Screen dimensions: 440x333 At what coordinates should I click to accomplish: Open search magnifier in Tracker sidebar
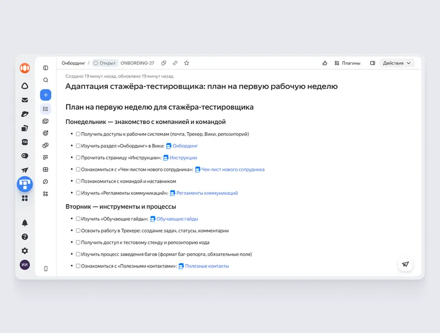click(x=46, y=80)
